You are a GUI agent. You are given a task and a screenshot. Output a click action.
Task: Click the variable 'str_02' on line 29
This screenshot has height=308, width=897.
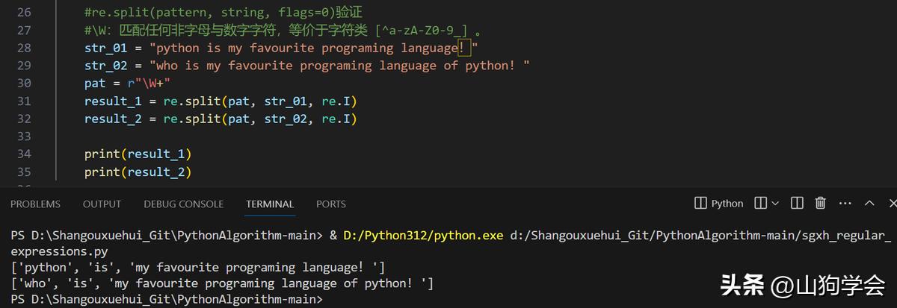(108, 66)
